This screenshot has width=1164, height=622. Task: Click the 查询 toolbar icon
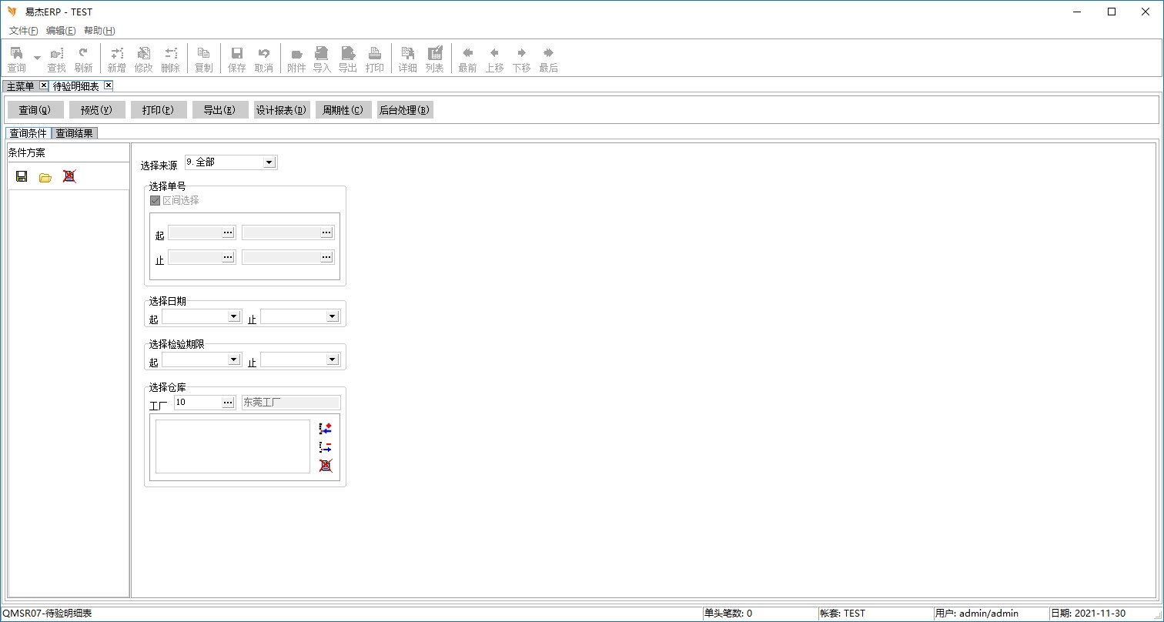16,59
